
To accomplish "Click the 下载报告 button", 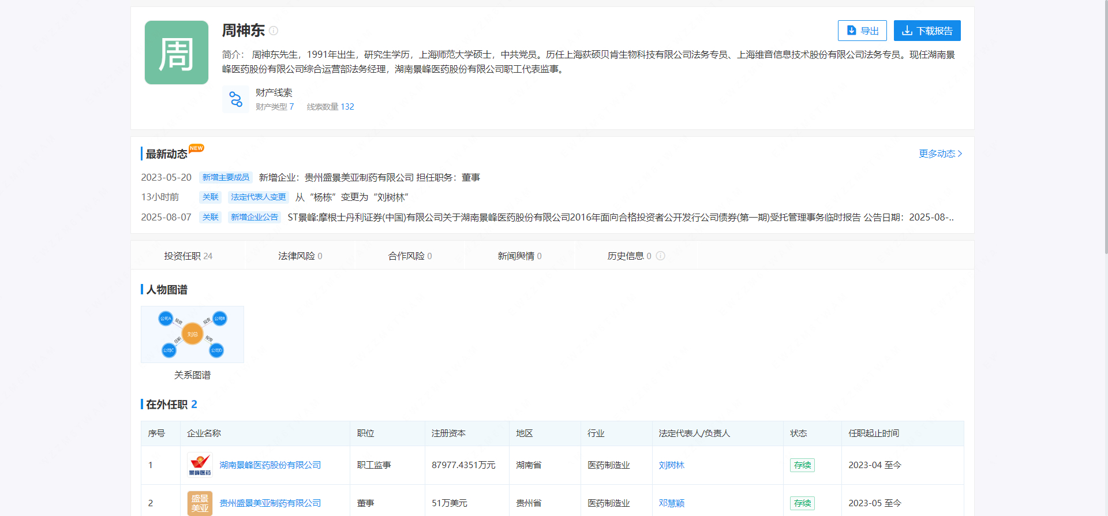I will point(927,31).
